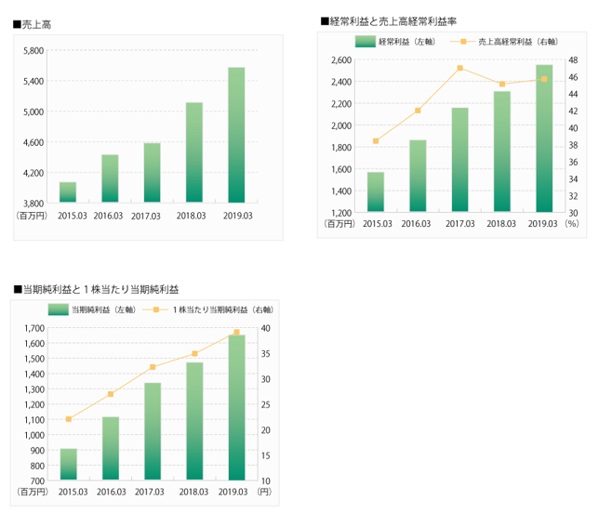Viewport: 612px width, 513px height.
Task: Click 2019.03 x-axis label under 売上高 chart
Action: click(238, 216)
